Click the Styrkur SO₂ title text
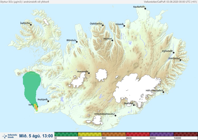The image size is (198, 140). [x=25, y=2]
